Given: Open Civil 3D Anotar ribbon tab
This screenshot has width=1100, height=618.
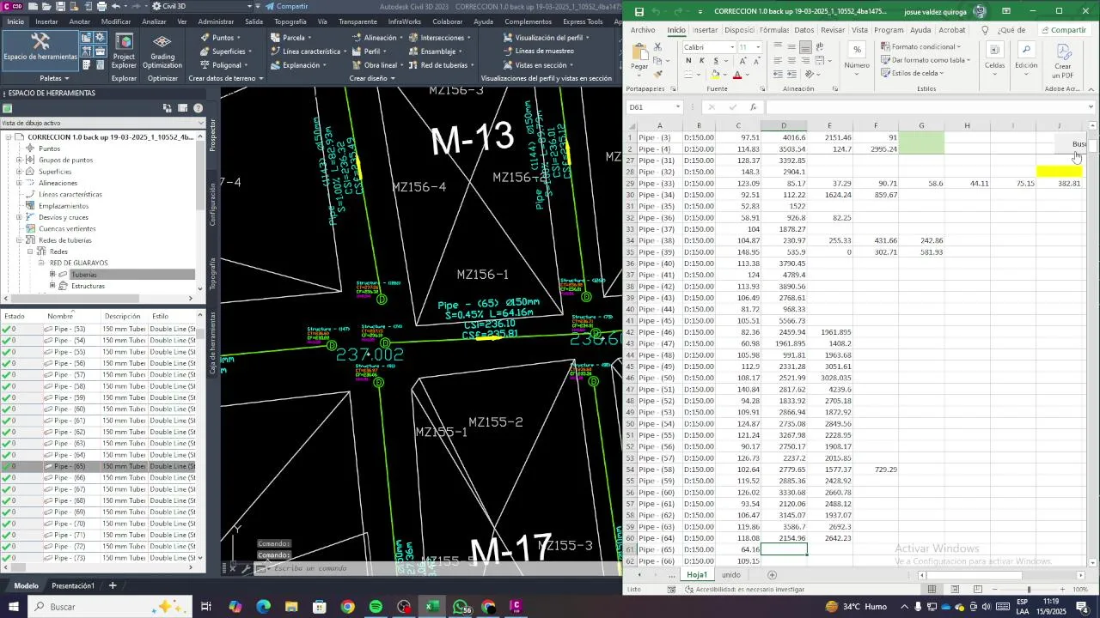Looking at the screenshot, I should [80, 21].
